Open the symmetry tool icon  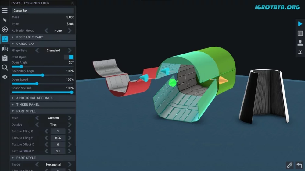[5, 49]
